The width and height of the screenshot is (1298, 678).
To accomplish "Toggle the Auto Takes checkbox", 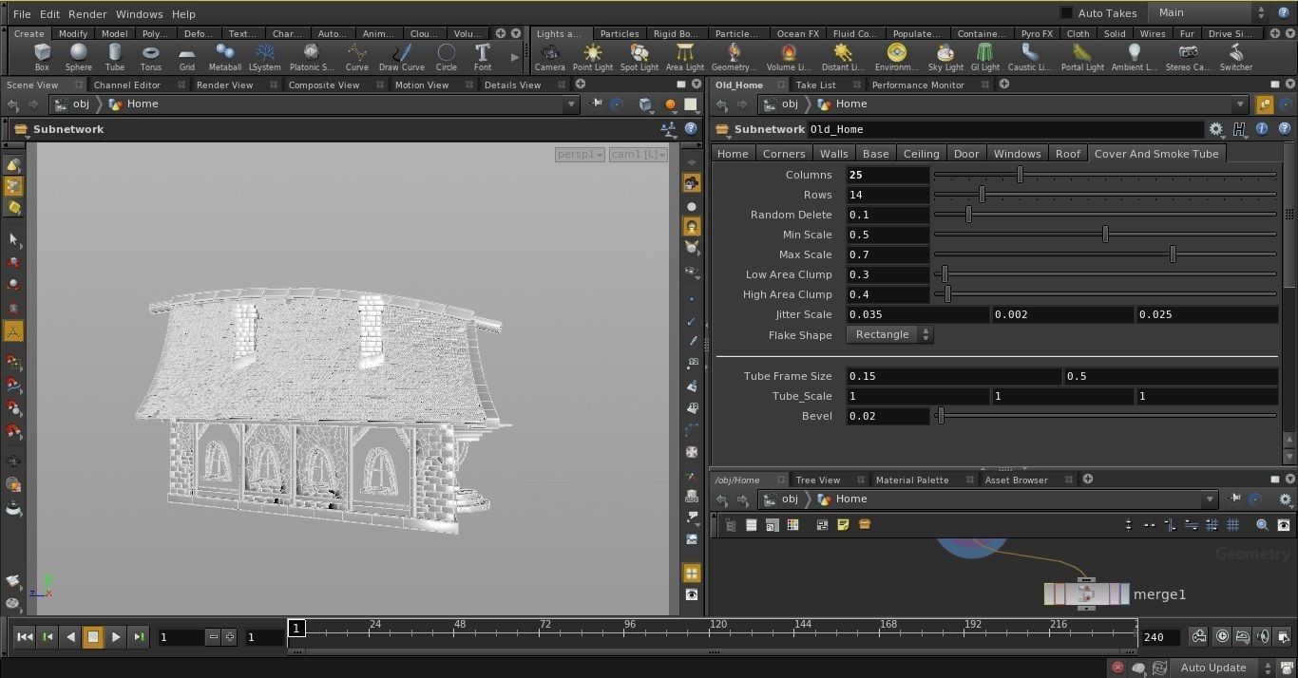I will pos(1066,12).
